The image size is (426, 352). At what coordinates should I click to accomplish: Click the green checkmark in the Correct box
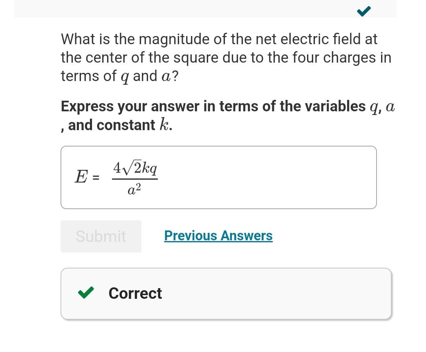coord(86,293)
